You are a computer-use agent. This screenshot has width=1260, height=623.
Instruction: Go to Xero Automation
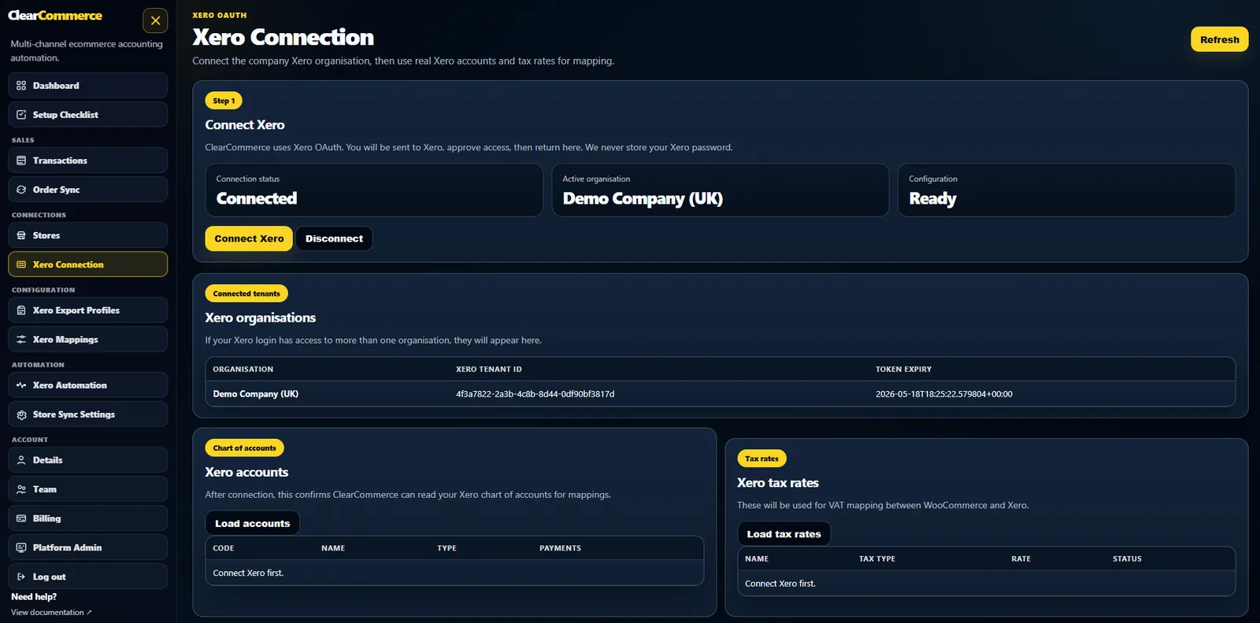point(87,385)
